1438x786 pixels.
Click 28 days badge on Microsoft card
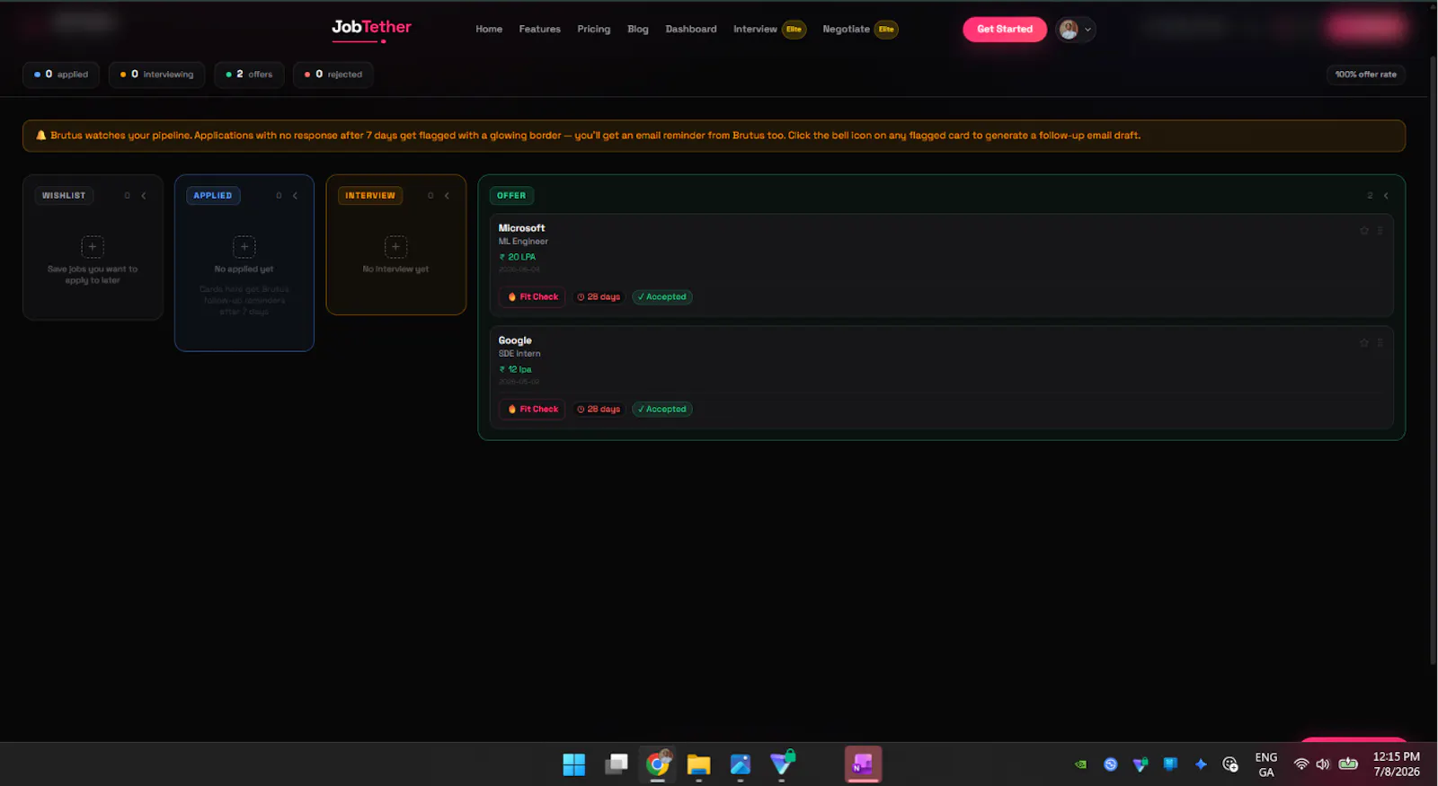[599, 297]
